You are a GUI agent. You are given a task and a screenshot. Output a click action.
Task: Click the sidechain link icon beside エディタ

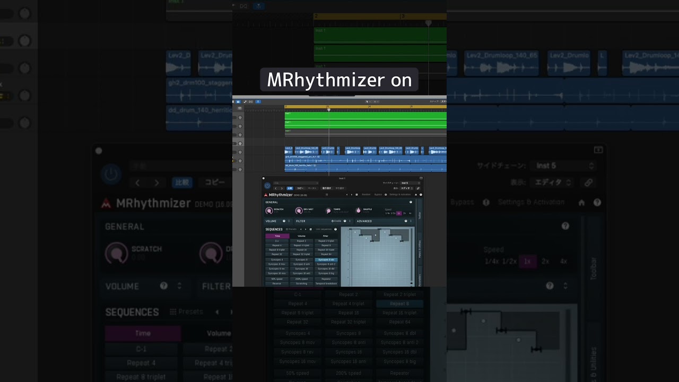(x=418, y=188)
